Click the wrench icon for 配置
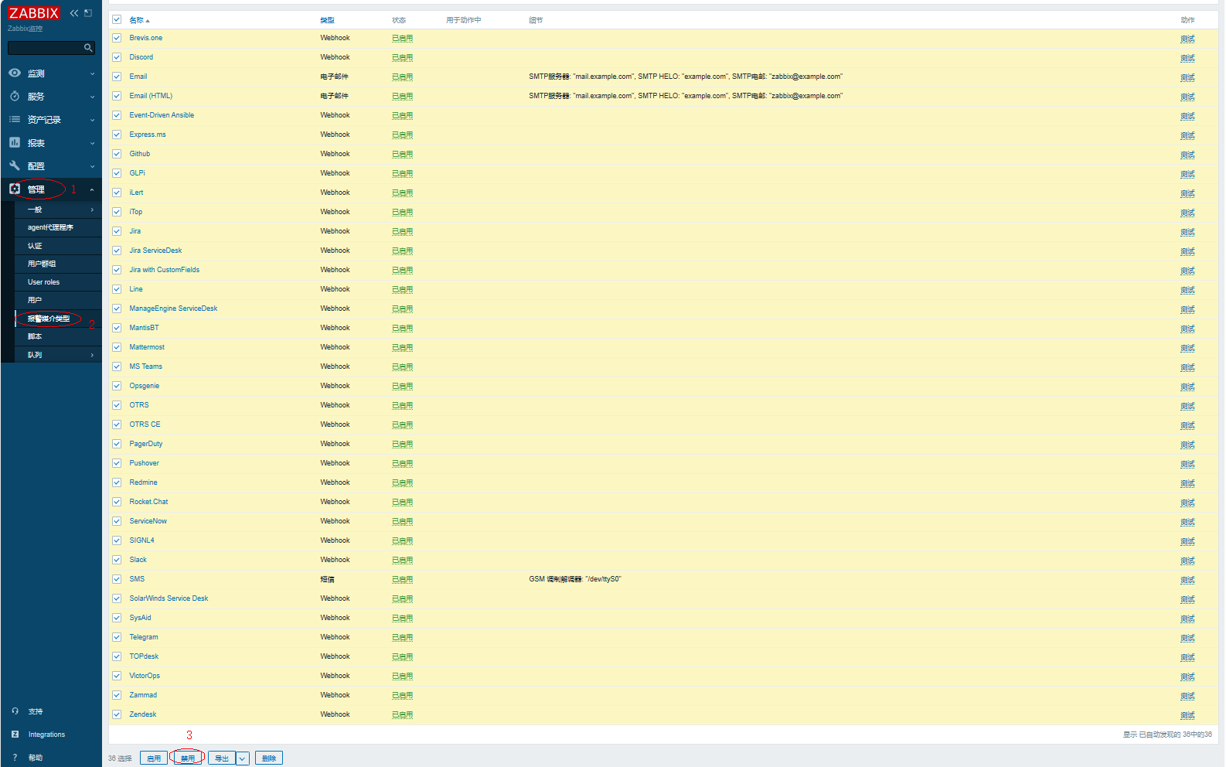Viewport: 1226px width, 767px height. tap(15, 165)
